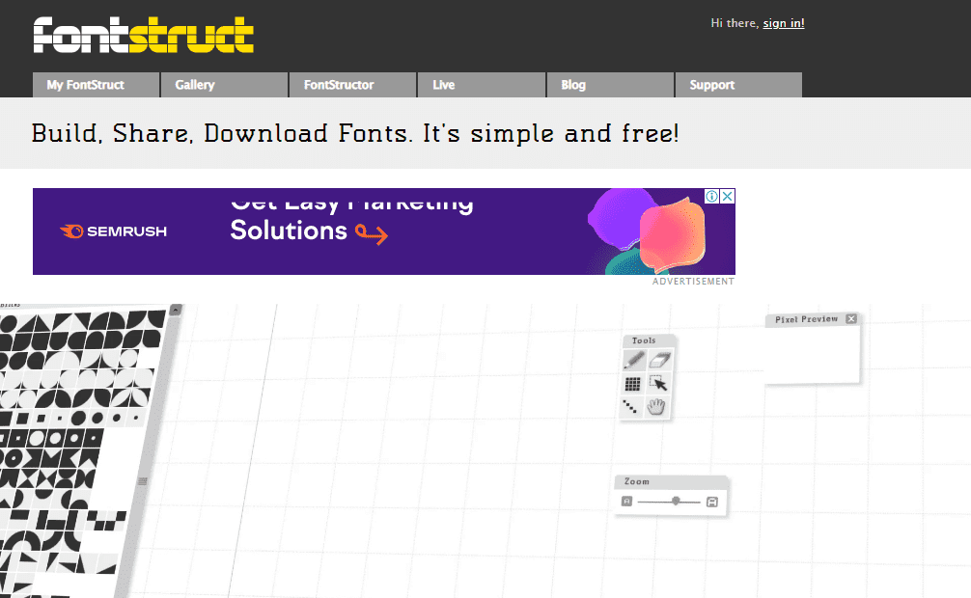Close the Semrush advertisement

(728, 196)
